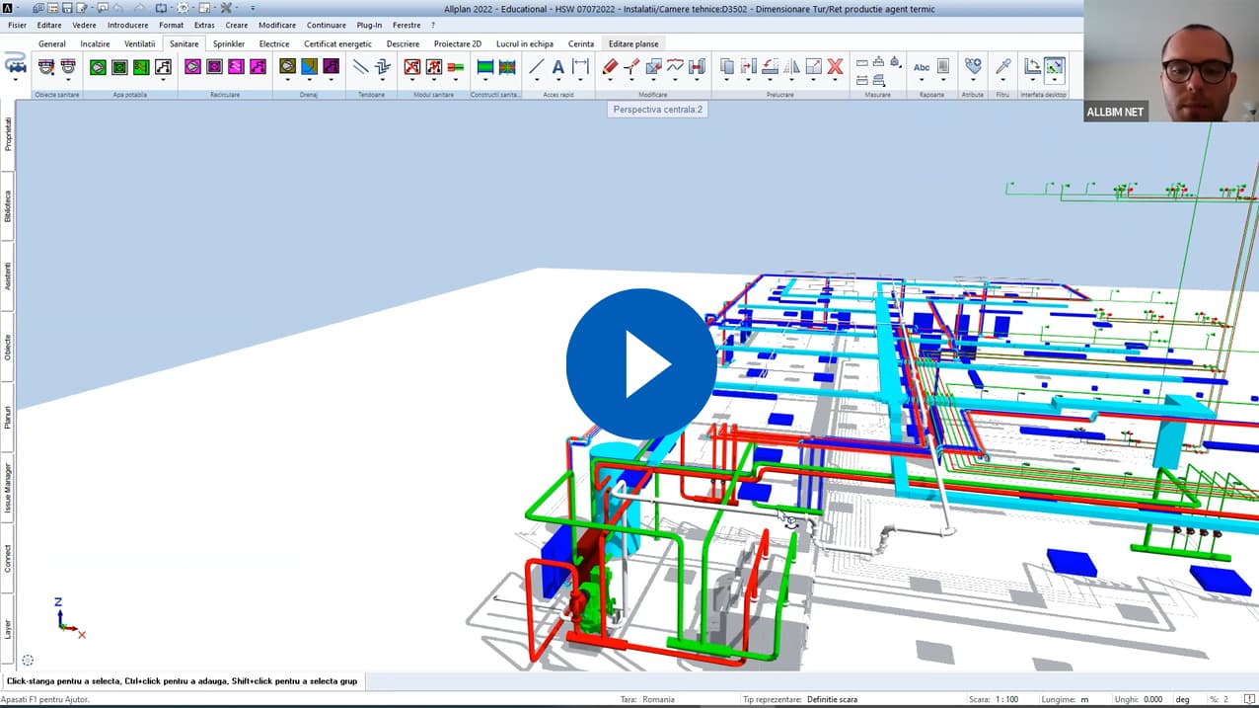The height and width of the screenshot is (708, 1259).
Task: Open the Biblioteca side panel
Action: point(8,205)
